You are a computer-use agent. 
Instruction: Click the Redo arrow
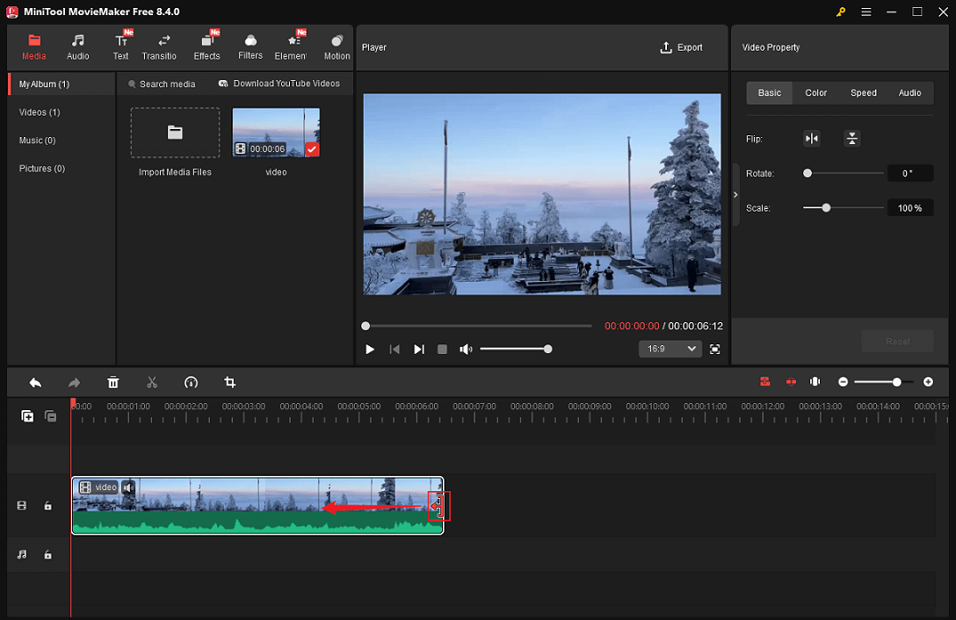74,382
